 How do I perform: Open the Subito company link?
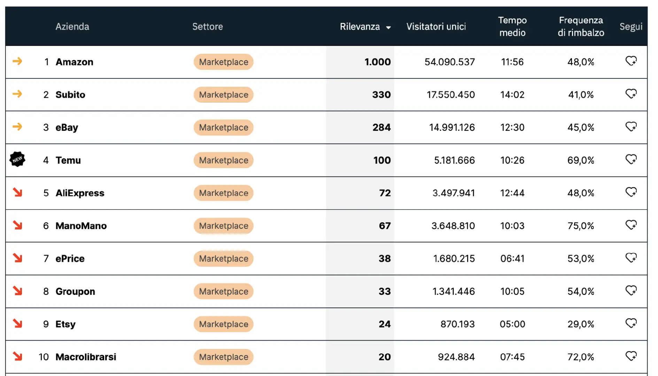(70, 95)
